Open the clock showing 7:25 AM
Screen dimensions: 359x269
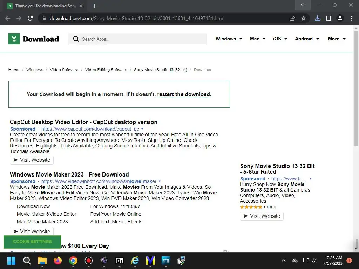(x=332, y=261)
